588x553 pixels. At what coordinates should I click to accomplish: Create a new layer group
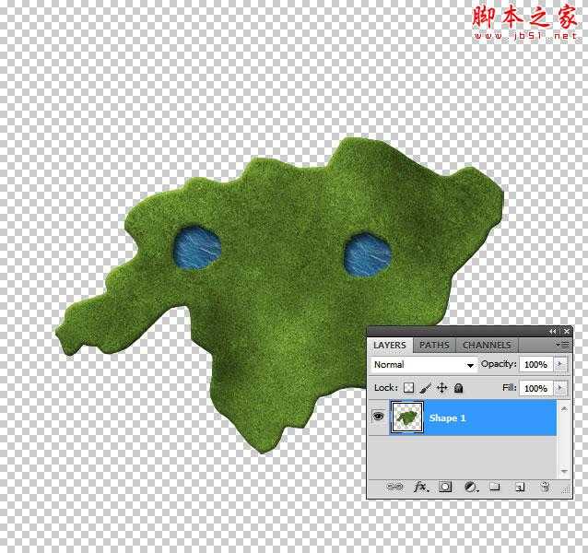pos(494,486)
